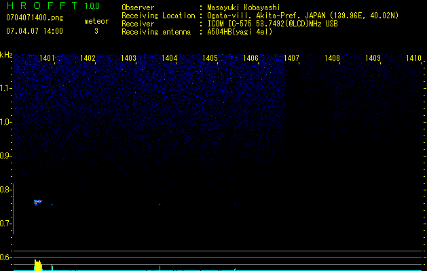Click the HROFFT 1.0.0 title text
This screenshot has width=427, height=271.
pyautogui.click(x=53, y=5)
